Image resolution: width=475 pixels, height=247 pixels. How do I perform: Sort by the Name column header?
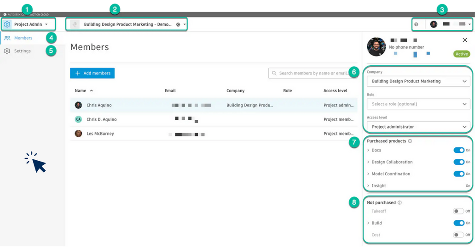coord(81,91)
